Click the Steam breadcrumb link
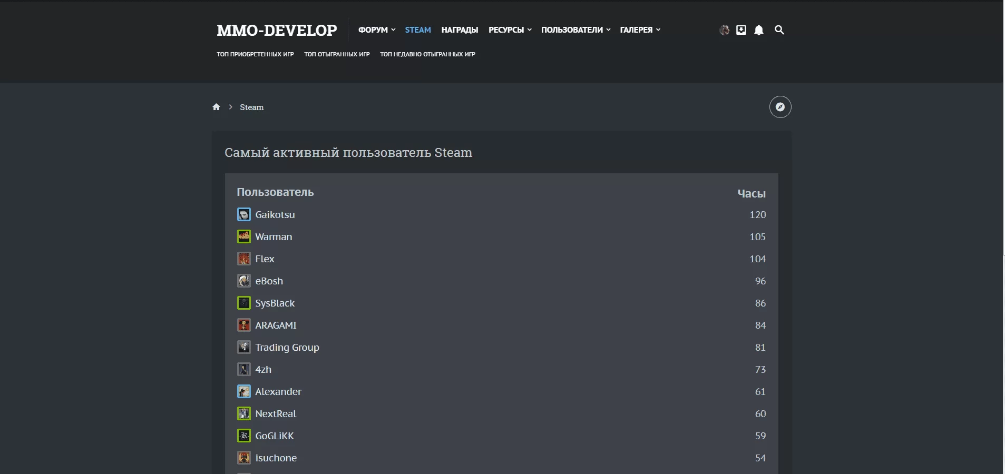 (x=252, y=107)
